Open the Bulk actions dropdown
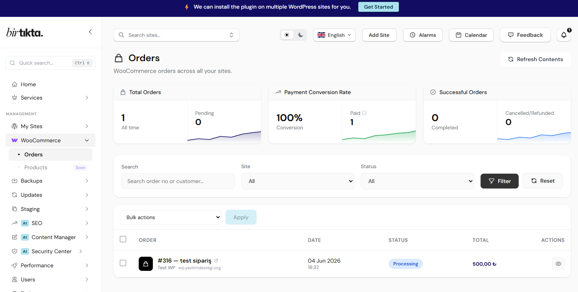578x292 pixels. (171, 217)
